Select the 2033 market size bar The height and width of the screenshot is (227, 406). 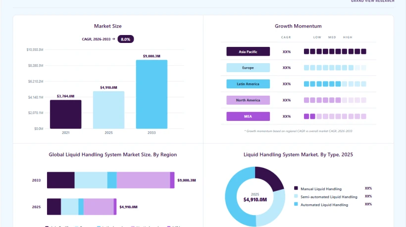(x=152, y=94)
